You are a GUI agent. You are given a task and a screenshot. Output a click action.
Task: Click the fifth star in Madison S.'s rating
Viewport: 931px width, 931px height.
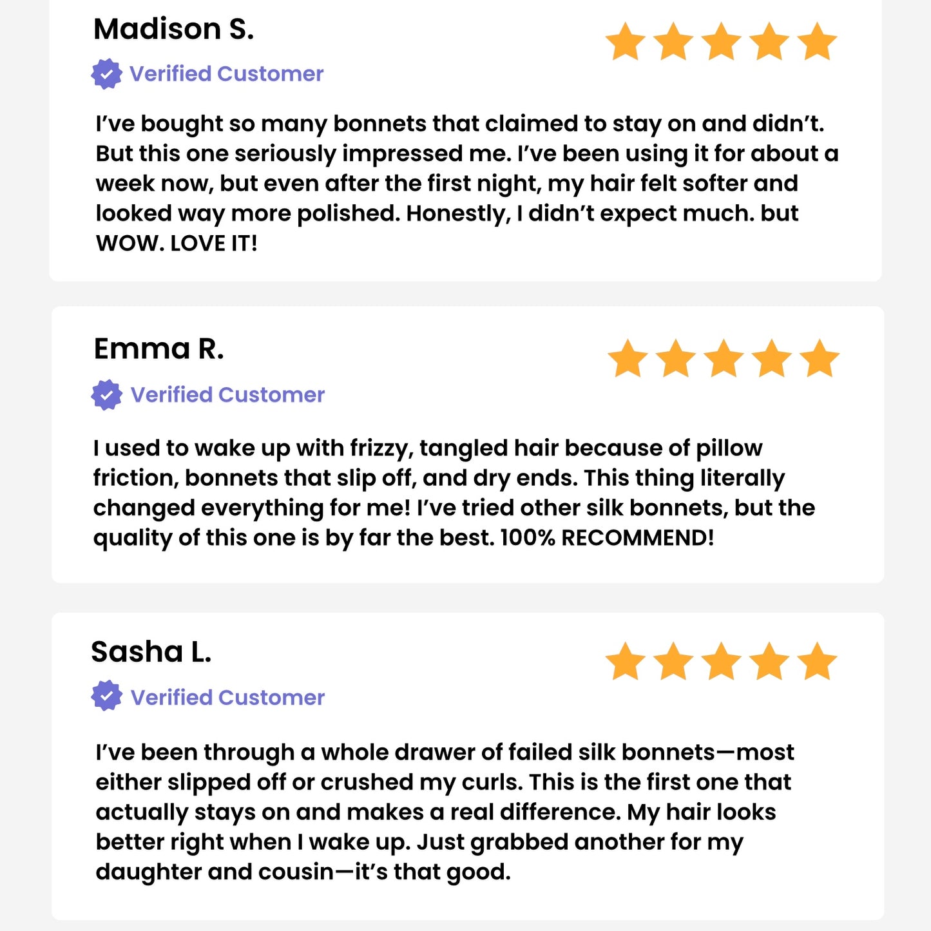pos(817,42)
